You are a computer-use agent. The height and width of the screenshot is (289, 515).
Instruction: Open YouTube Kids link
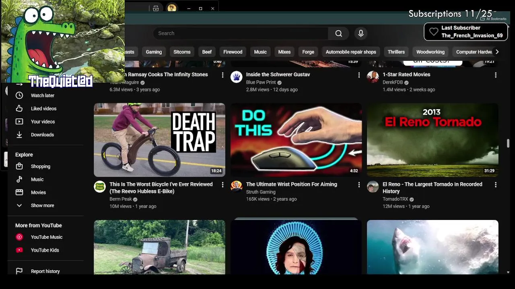tap(45, 250)
